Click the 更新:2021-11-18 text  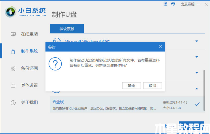pos(175,102)
